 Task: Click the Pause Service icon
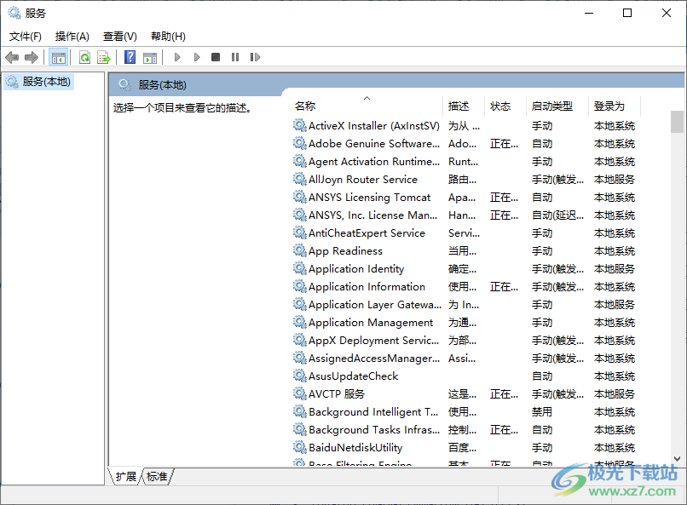click(x=234, y=57)
